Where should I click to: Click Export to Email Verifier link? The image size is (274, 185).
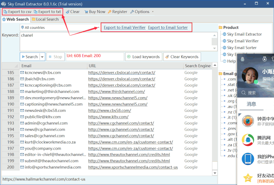pos(124,27)
